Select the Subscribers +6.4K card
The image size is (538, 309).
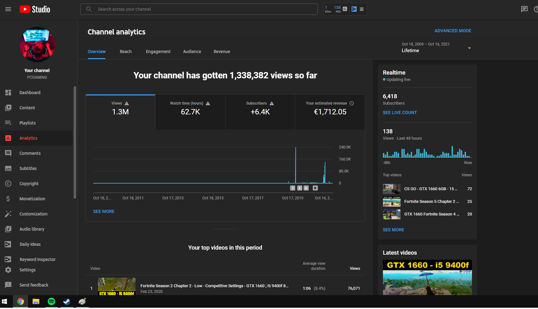tap(260, 112)
